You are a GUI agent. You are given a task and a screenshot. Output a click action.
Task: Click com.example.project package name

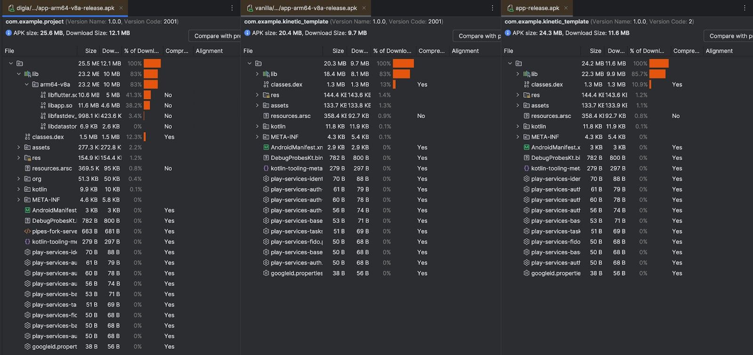pos(34,22)
